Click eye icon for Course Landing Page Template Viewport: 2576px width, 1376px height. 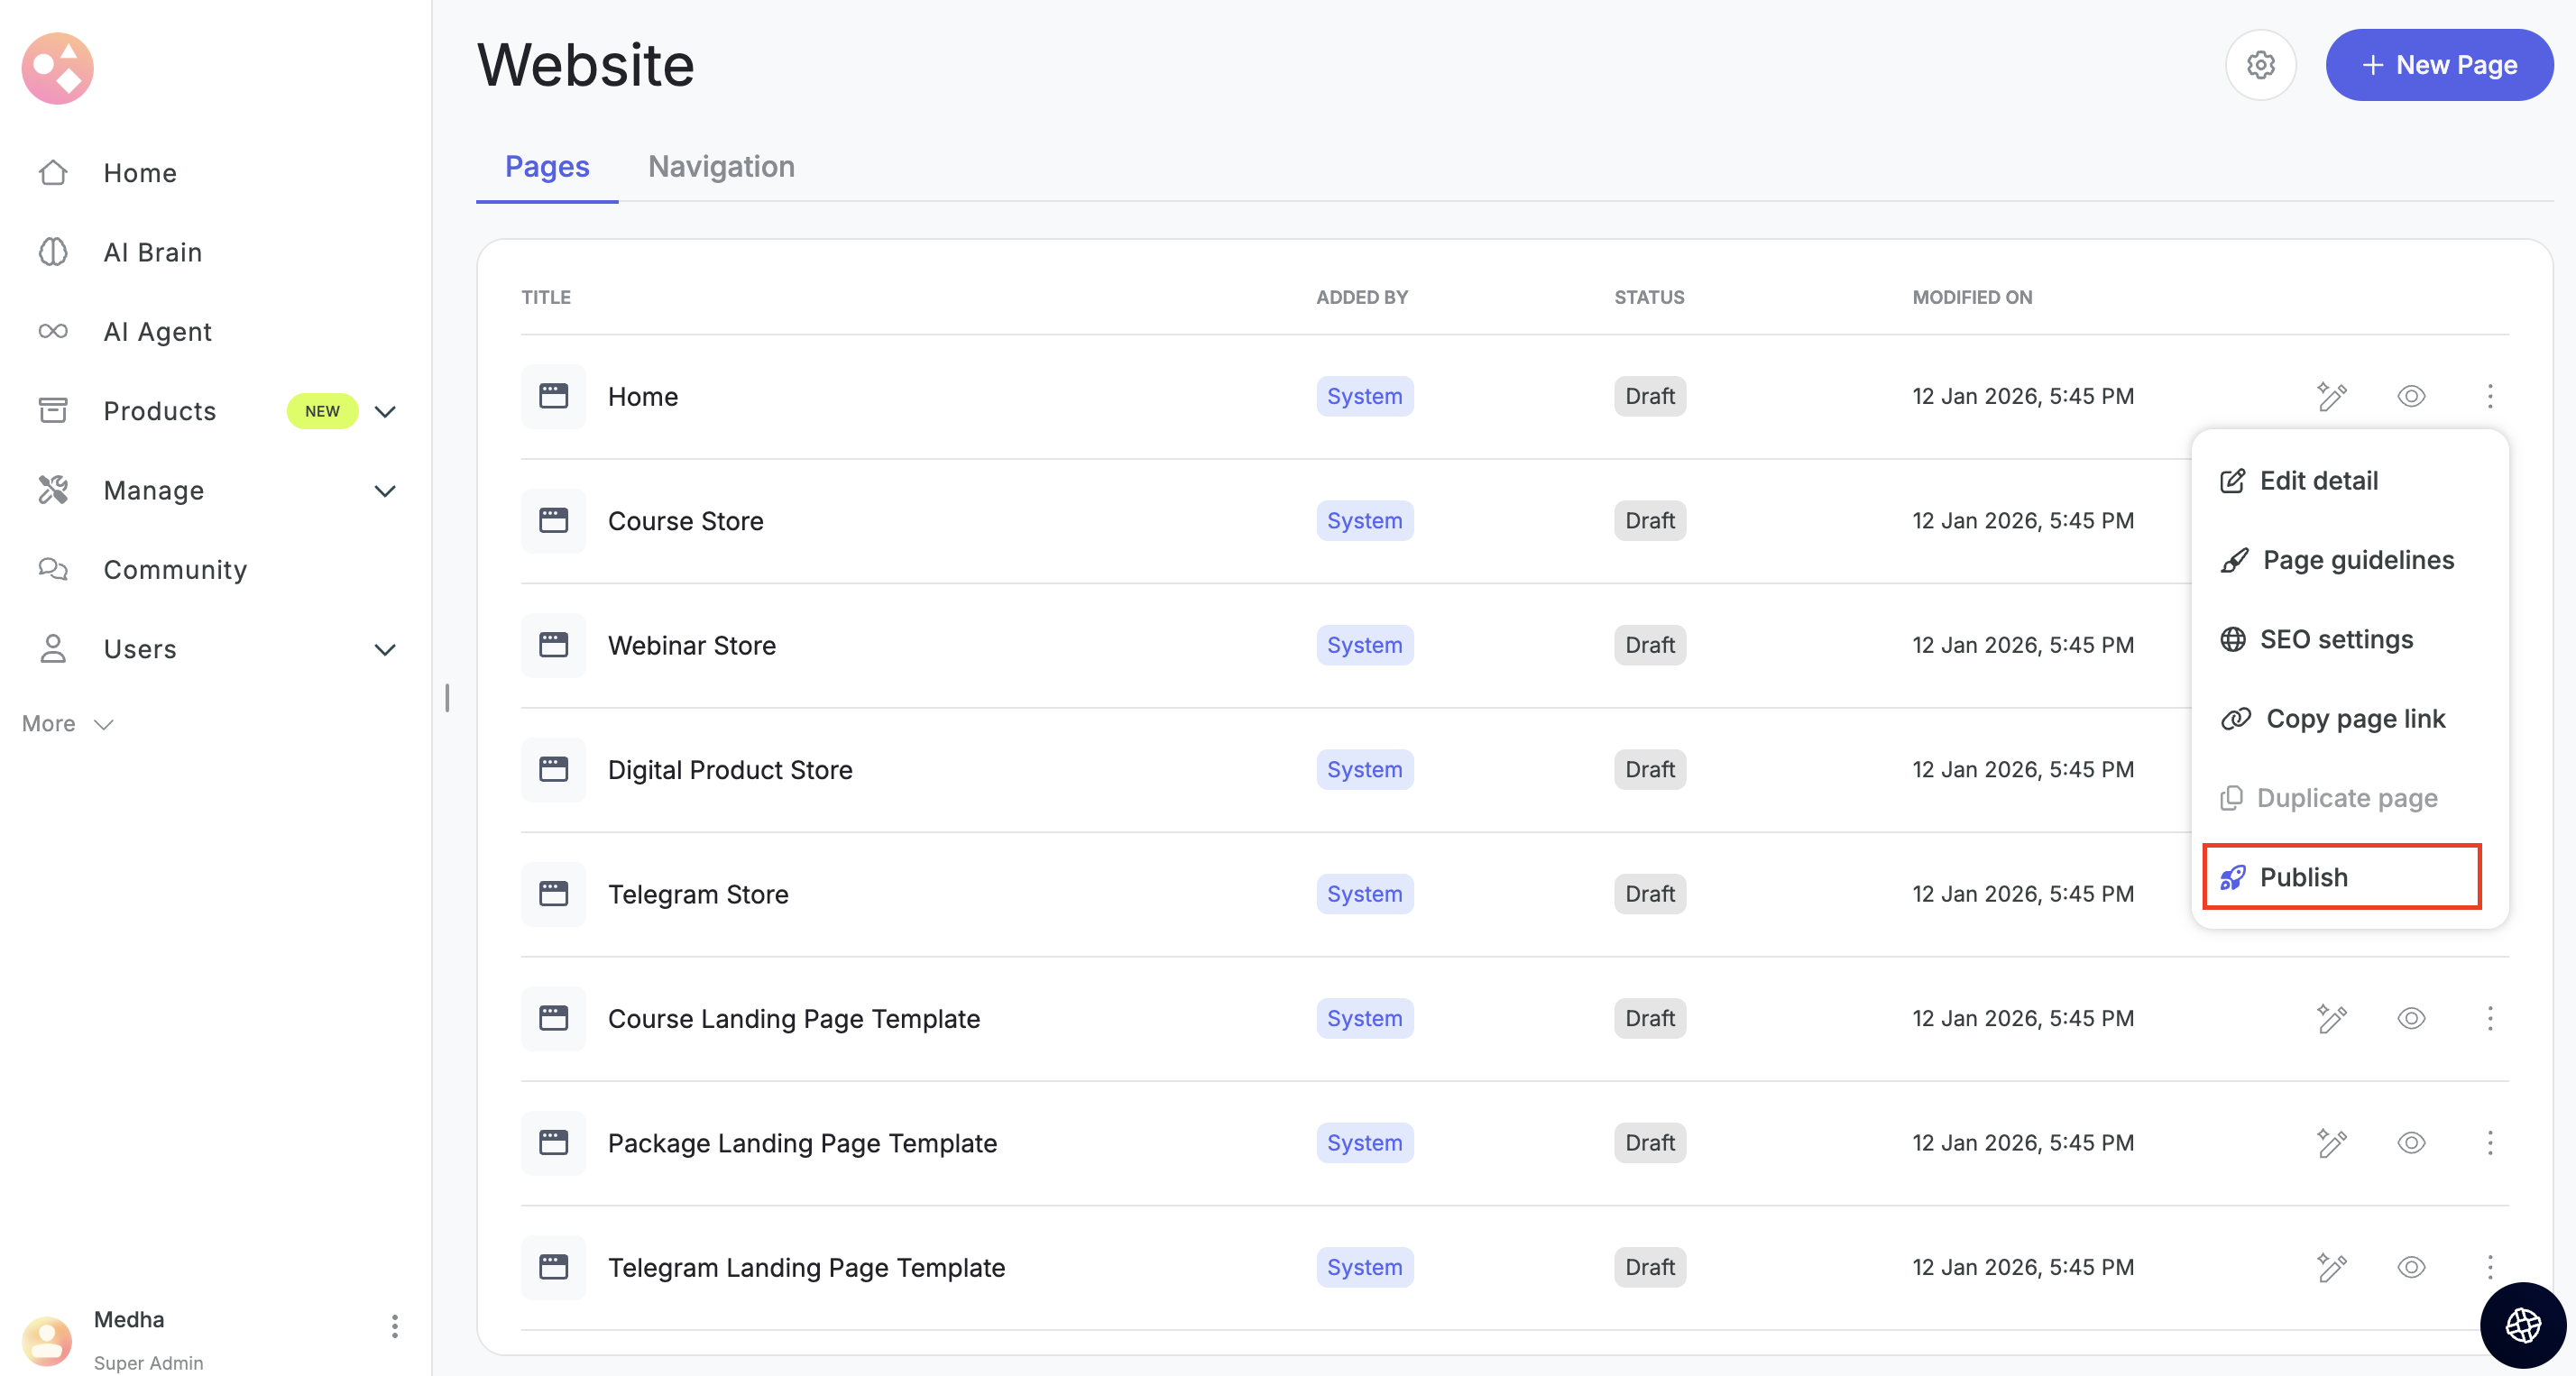2411,1018
